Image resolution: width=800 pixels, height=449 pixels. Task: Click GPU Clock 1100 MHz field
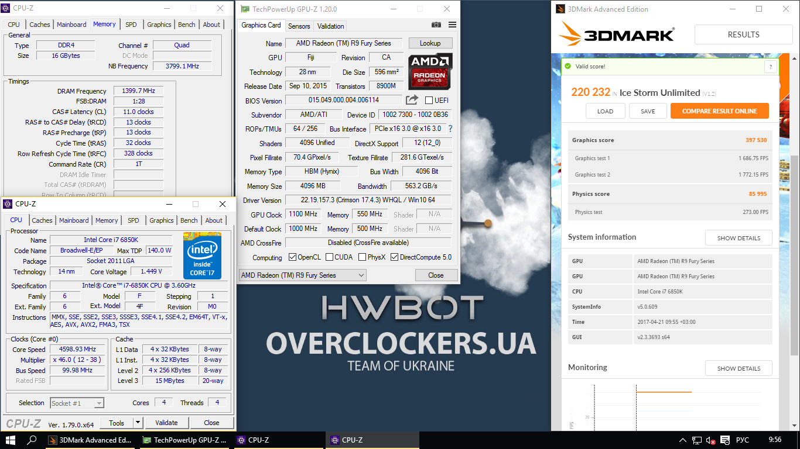click(x=303, y=215)
